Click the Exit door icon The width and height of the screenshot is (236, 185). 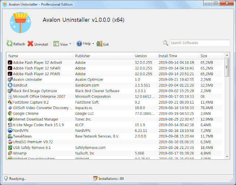[99, 43]
